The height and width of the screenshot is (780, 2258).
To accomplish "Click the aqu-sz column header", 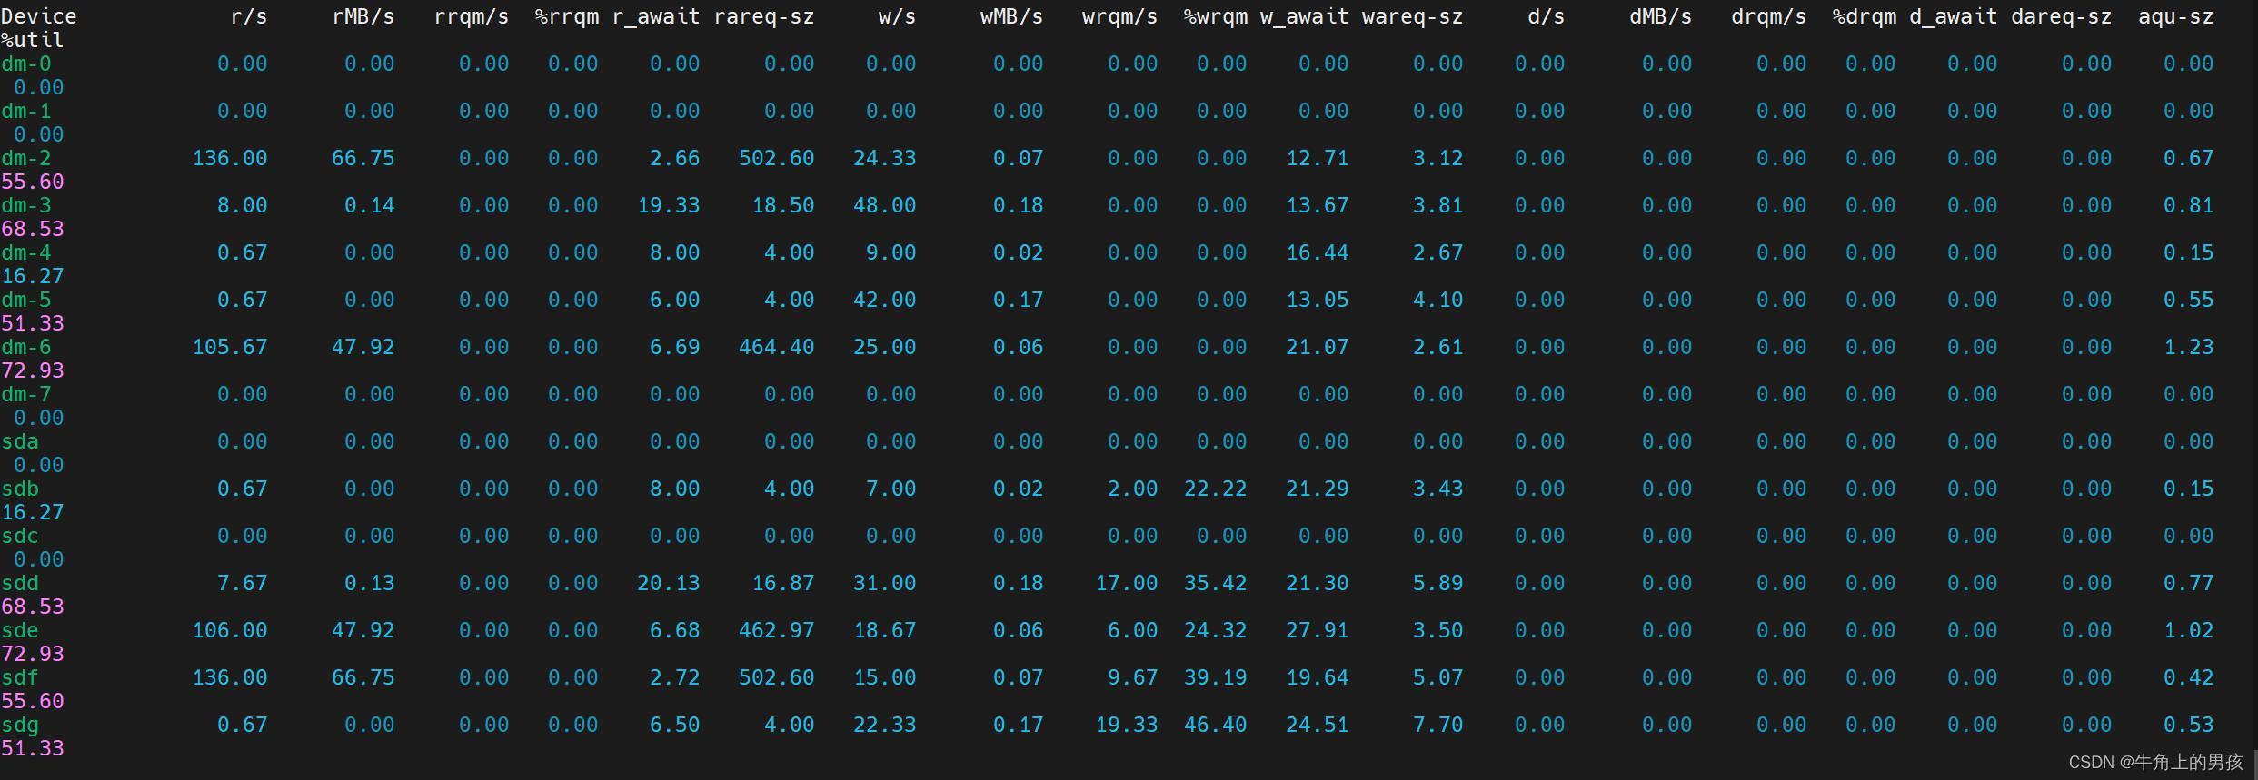I will tap(2176, 16).
